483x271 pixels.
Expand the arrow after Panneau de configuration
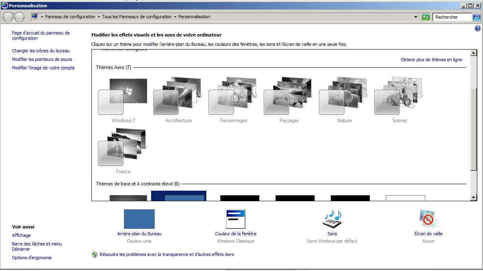[x=99, y=17]
